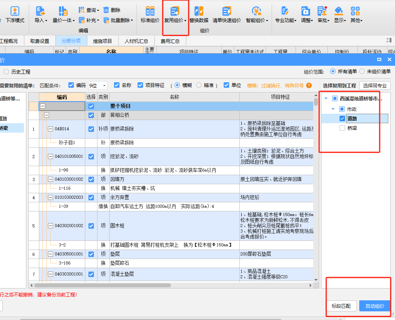Select the 余方弃置 row name cell
This screenshot has height=320, width=395.
175,197
